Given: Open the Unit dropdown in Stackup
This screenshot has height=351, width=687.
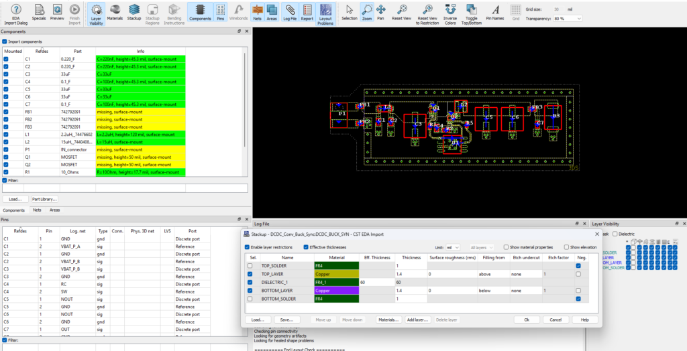Looking at the screenshot, I should coord(454,247).
